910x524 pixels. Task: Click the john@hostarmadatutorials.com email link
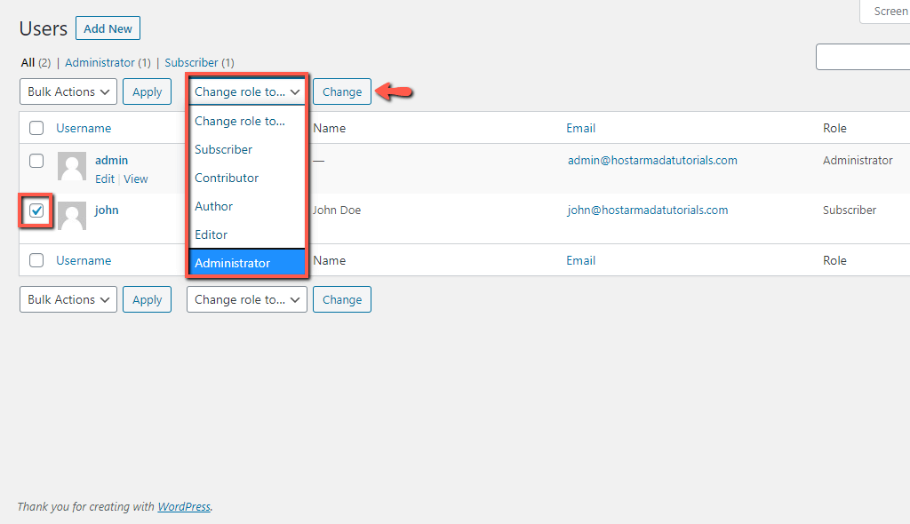pyautogui.click(x=648, y=210)
